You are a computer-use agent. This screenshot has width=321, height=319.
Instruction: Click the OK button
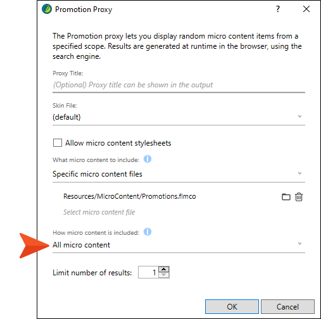(232, 307)
